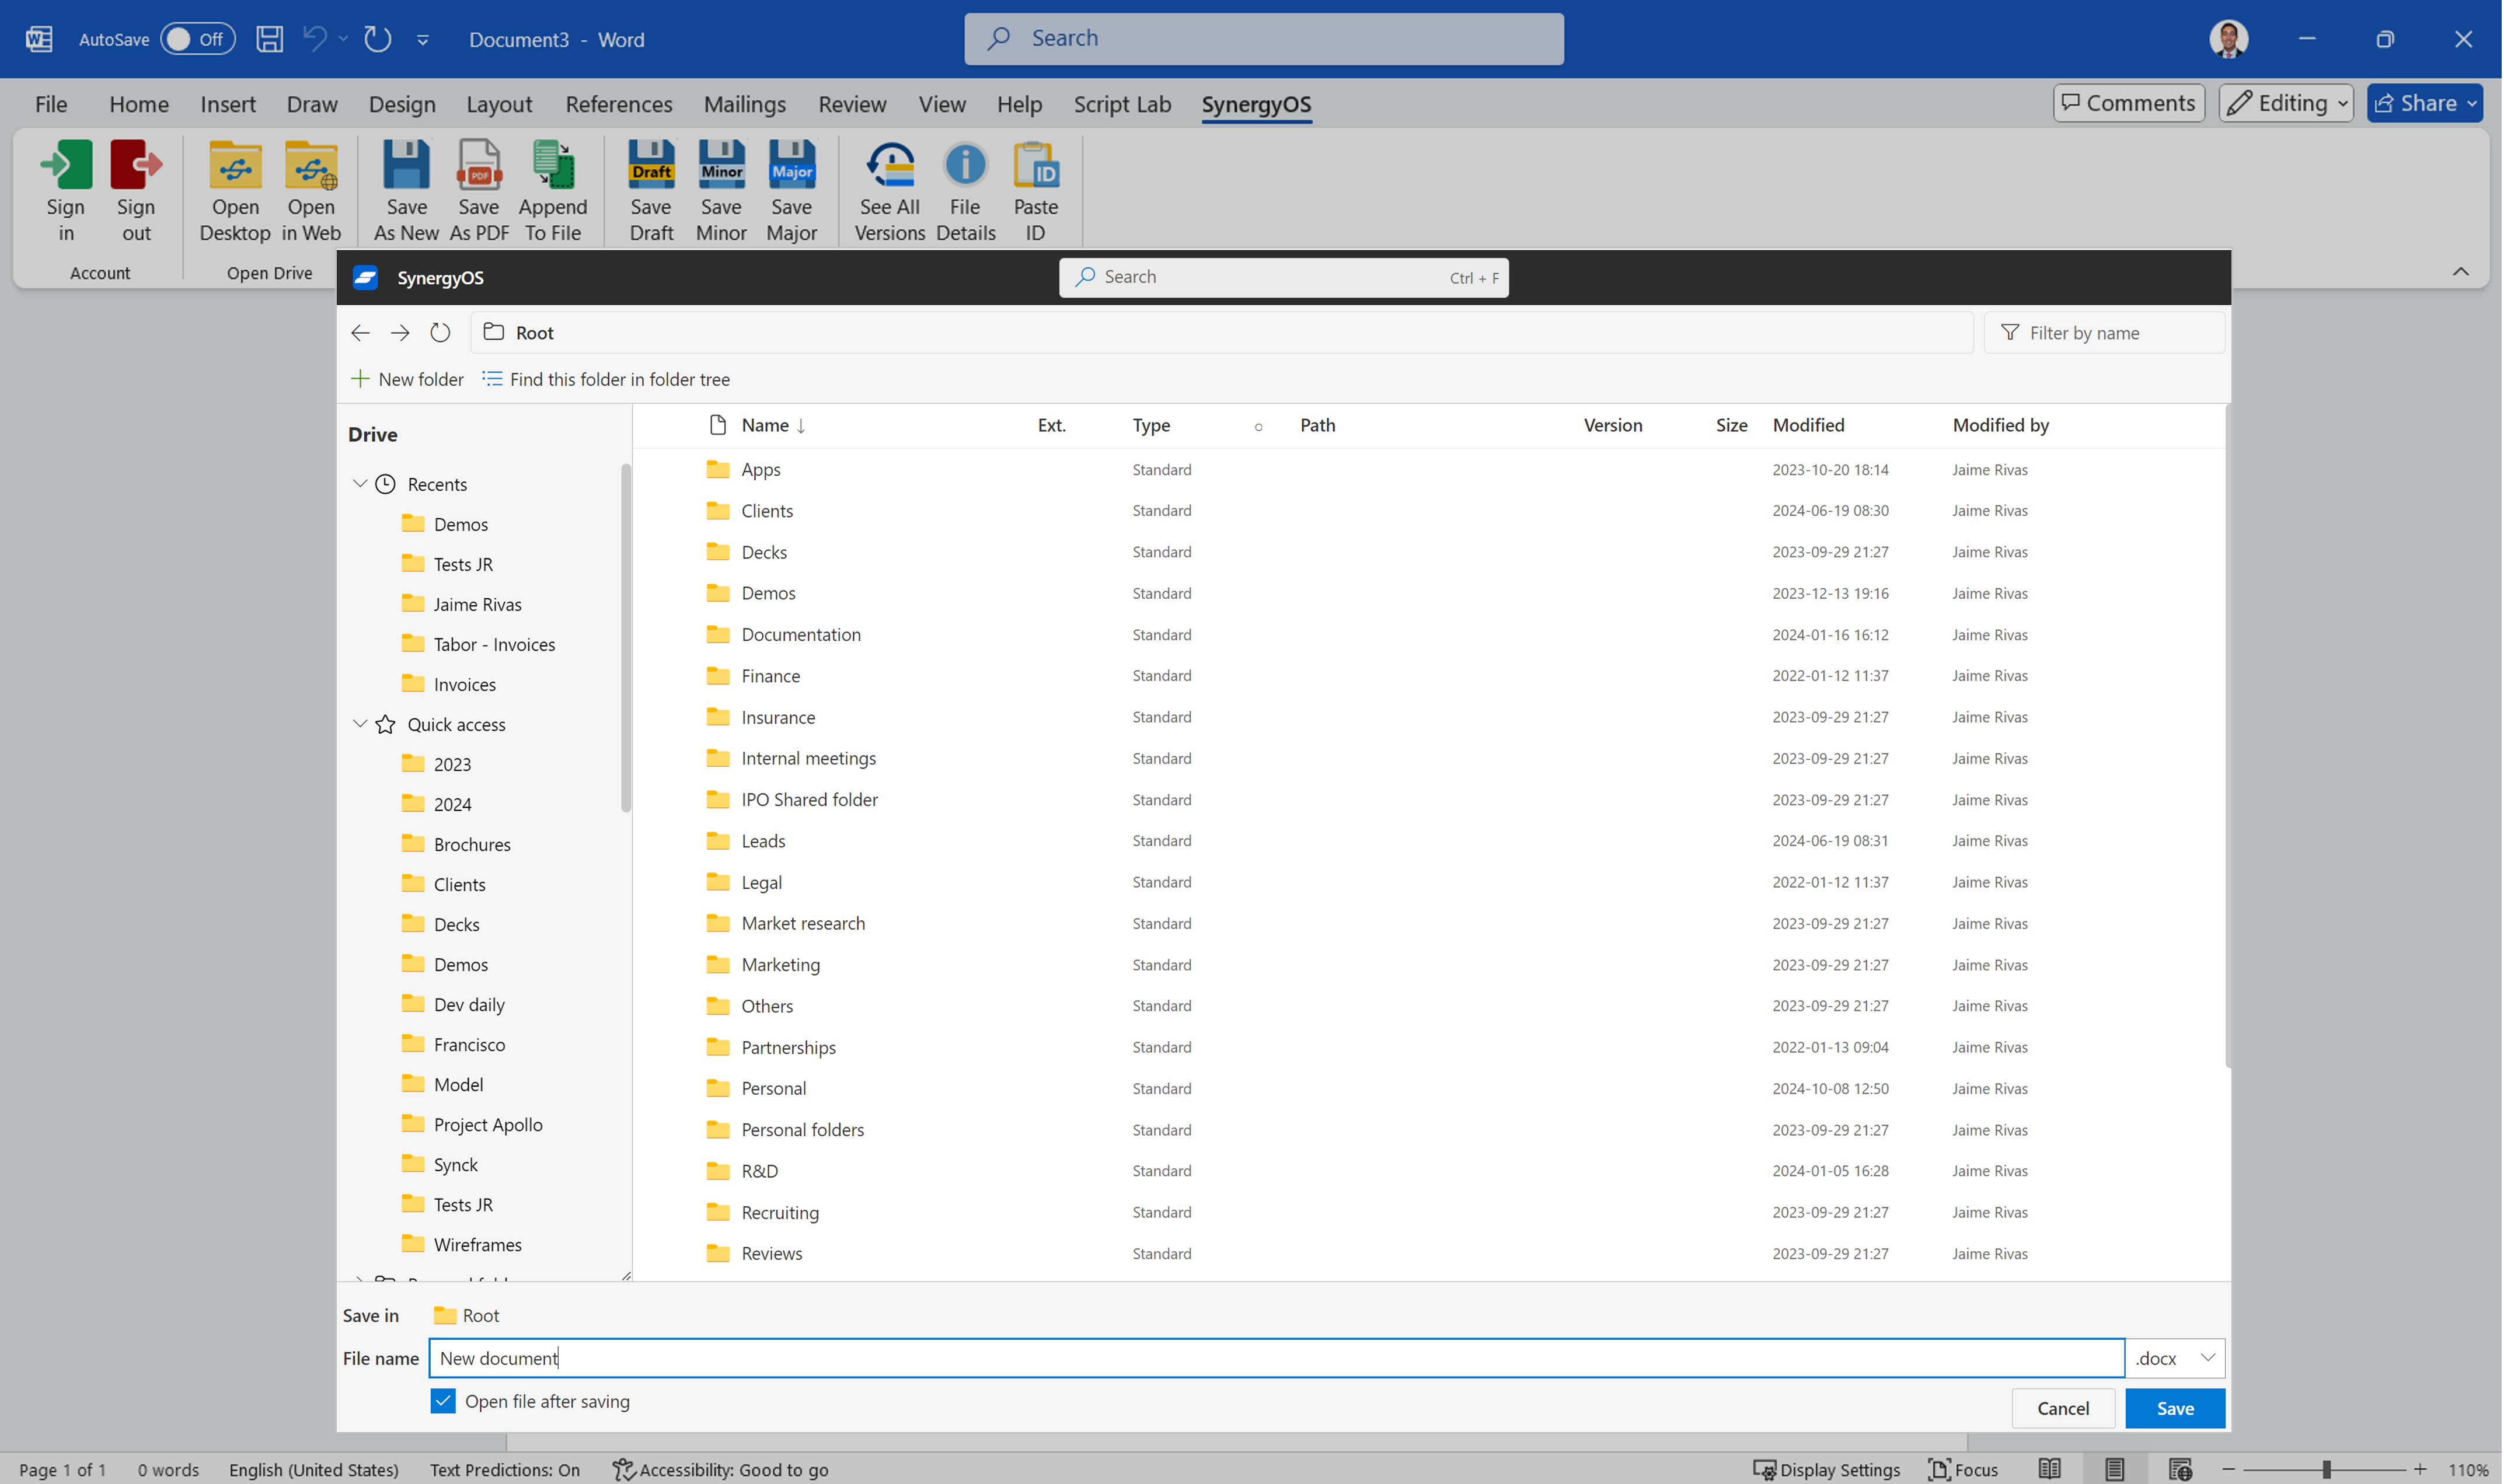Viewport: 2504px width, 1484px height.
Task: Sort by the Name column header
Action: click(x=773, y=425)
